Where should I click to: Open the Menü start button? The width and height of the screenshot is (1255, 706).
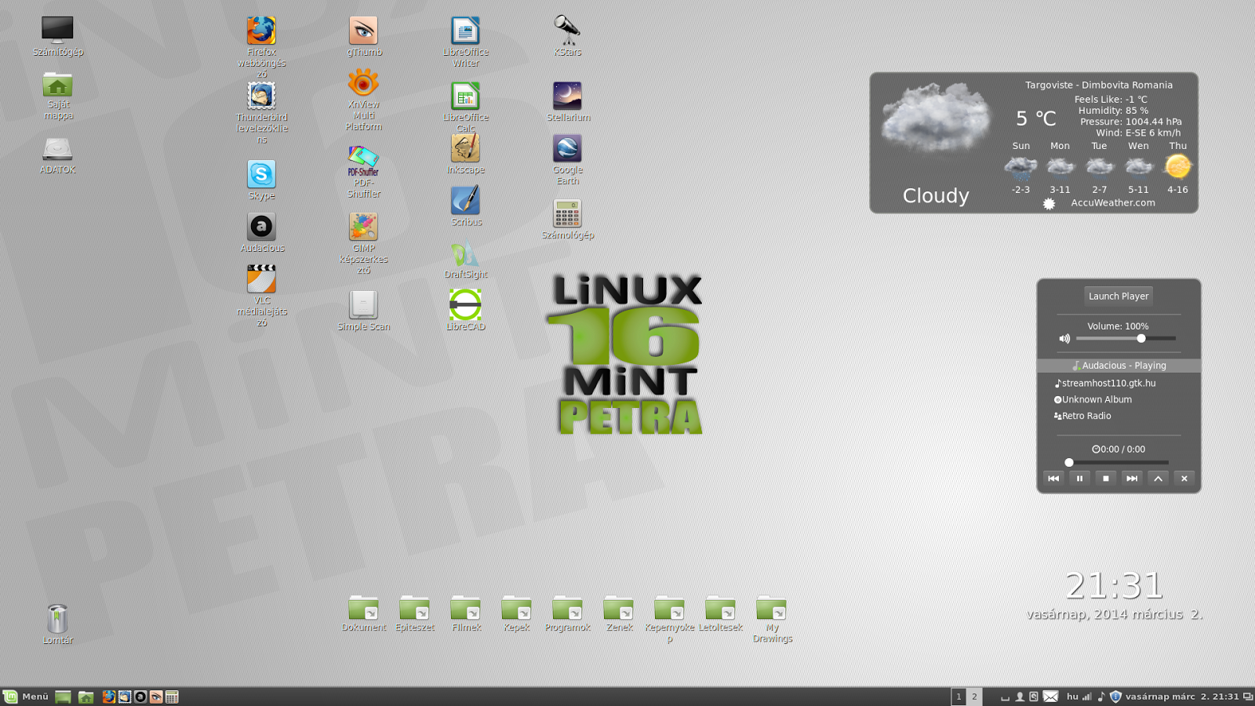pyautogui.click(x=26, y=697)
